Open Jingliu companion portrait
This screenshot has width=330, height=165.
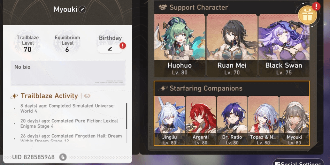coord(170,121)
